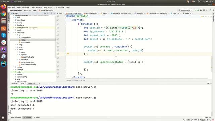Open Slack from the dock
The image size is (215, 121).
click(4, 42)
